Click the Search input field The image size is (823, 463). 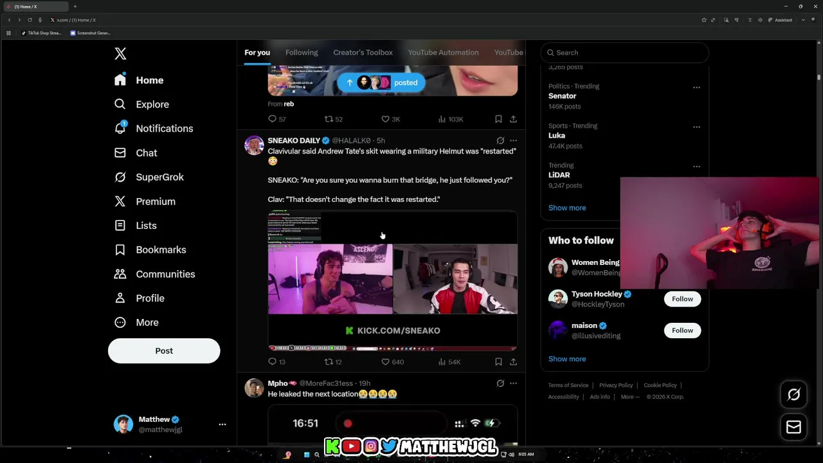[x=625, y=53]
